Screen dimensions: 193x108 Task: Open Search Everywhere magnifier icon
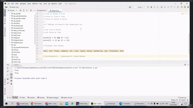point(182,7)
